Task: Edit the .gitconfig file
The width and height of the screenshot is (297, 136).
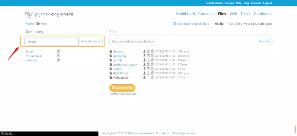Action: click(x=148, y=56)
